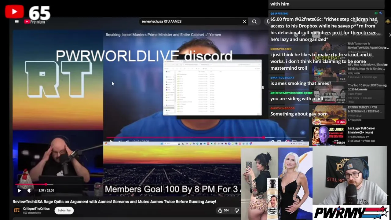Image resolution: width=391 pixels, height=220 pixels.
Task: Open the YouTube guide hamburger menu
Action: (x=17, y=22)
